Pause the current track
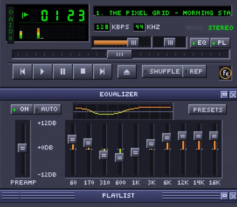Viewport: 237px width, 207px height. point(63,72)
